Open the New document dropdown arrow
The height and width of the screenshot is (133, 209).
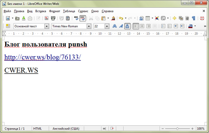tap(13, 18)
